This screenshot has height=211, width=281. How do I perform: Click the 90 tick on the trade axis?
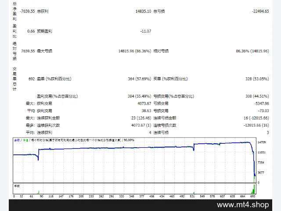[x=42, y=196]
